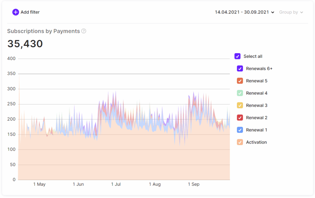Click the Add filter text
The height and width of the screenshot is (198, 315).
click(30, 12)
